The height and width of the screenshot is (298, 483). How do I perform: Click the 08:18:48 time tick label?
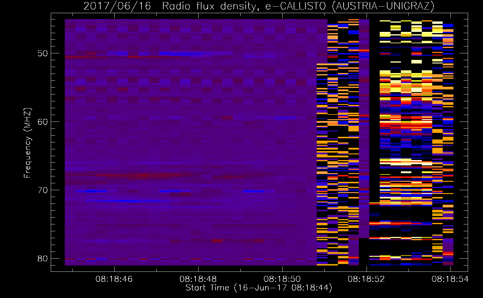coord(198,279)
